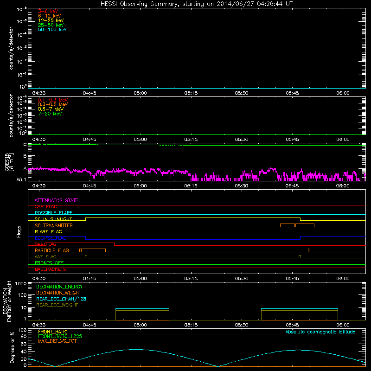Screen dimensions: 371x371
Task: Click the olive flag label above FRONTS_OFF
Action: pos(45,256)
